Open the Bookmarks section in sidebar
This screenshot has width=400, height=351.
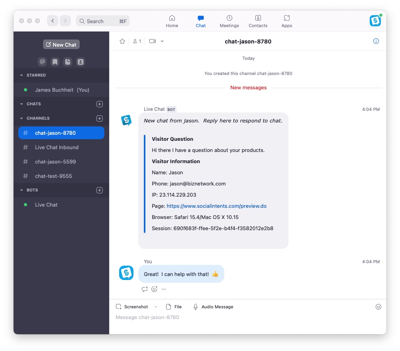(x=55, y=62)
